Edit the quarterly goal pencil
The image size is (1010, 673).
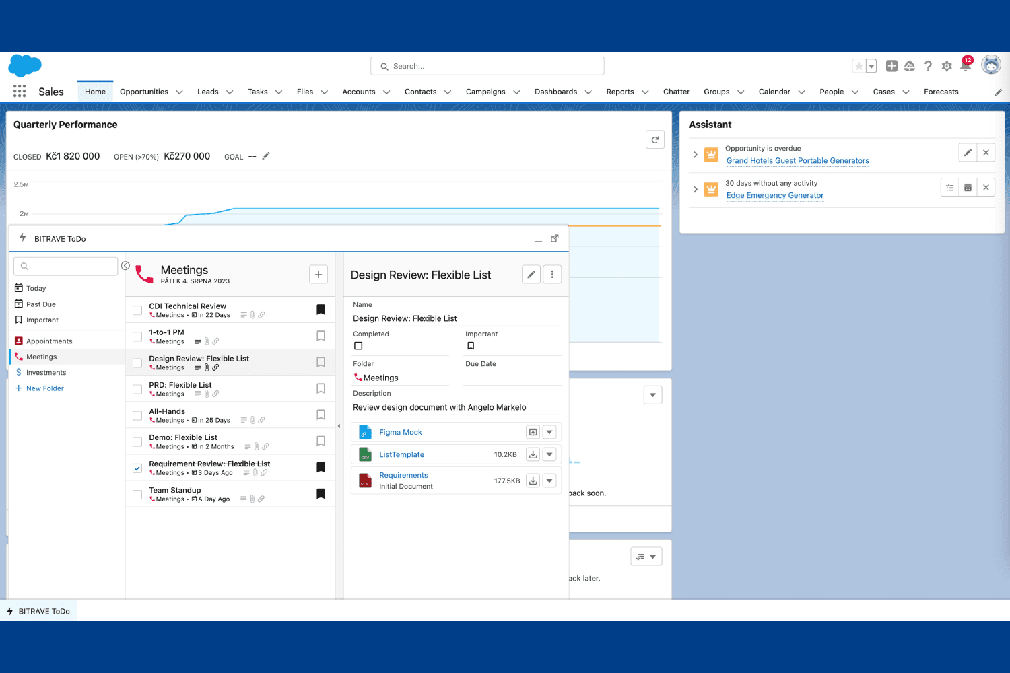click(266, 156)
